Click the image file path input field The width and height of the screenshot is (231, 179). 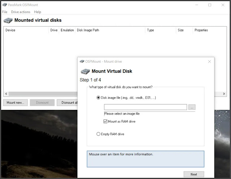(x=145, y=107)
